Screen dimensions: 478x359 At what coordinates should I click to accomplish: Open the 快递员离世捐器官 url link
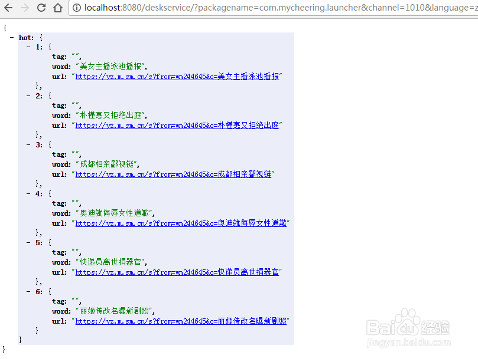[x=177, y=272]
